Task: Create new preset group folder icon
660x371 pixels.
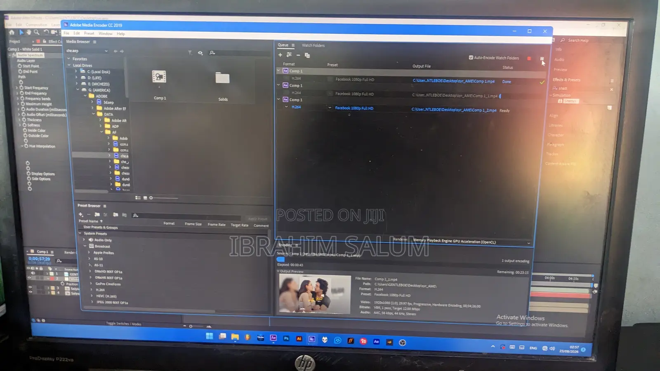Action: pos(97,214)
